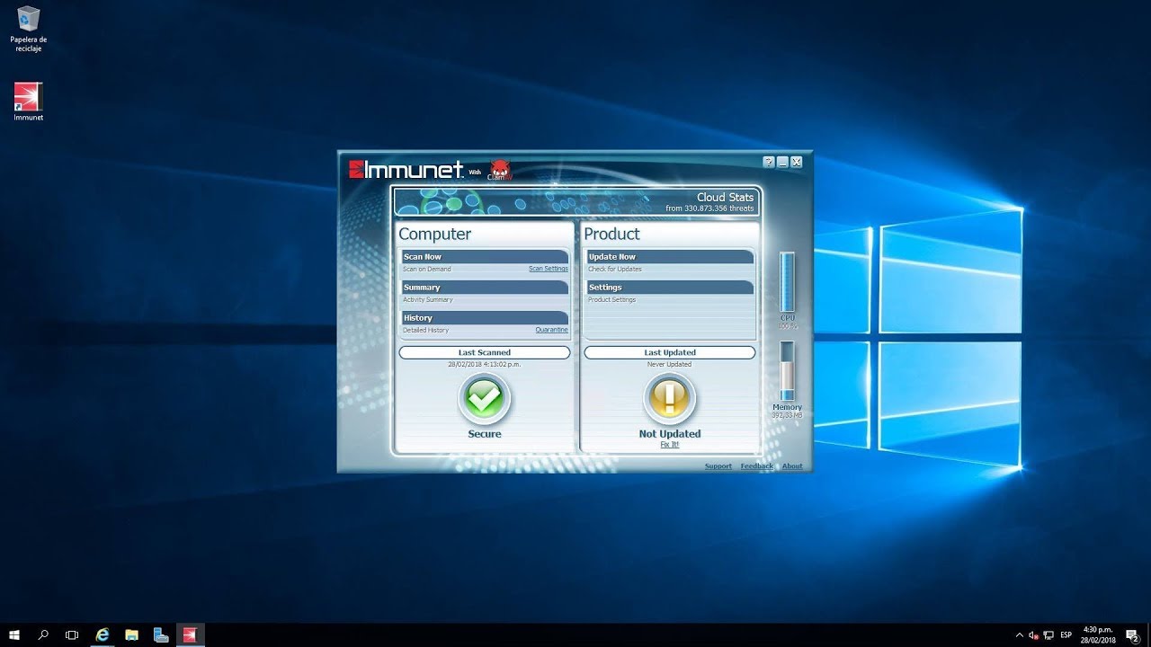1151x647 pixels.
Task: Click the ClamAV devil logo
Action: click(499, 170)
